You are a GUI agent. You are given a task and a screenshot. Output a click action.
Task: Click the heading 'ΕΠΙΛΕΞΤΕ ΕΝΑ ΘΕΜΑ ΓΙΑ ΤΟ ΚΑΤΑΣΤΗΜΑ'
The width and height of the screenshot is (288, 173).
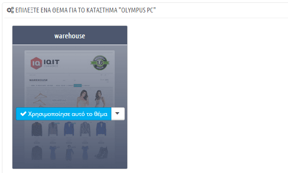click(85, 10)
